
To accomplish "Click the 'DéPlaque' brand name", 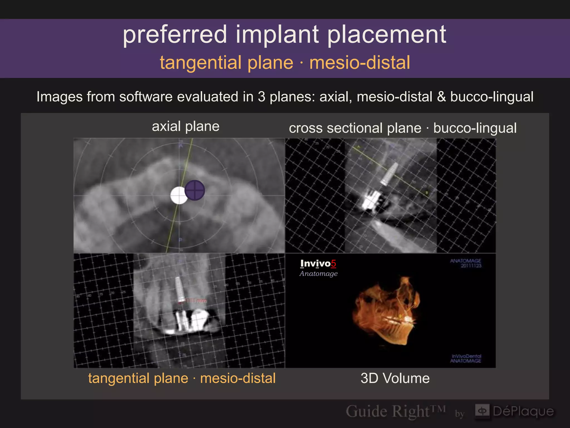I will [523, 411].
